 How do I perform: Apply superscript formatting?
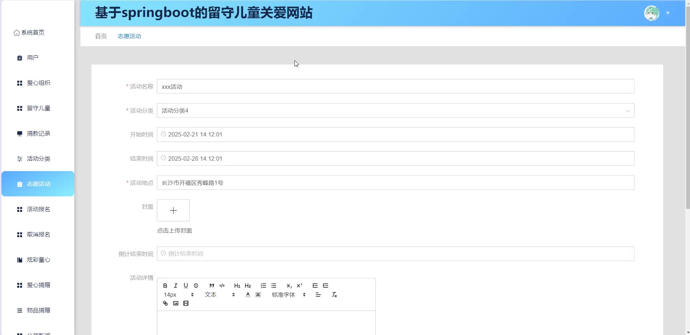tap(300, 286)
